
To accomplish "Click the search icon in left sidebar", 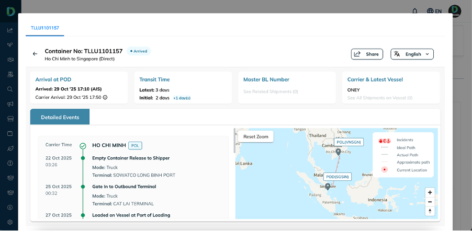I will pos(10,89).
